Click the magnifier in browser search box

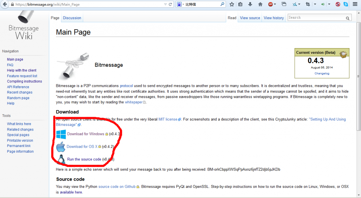[222, 4]
